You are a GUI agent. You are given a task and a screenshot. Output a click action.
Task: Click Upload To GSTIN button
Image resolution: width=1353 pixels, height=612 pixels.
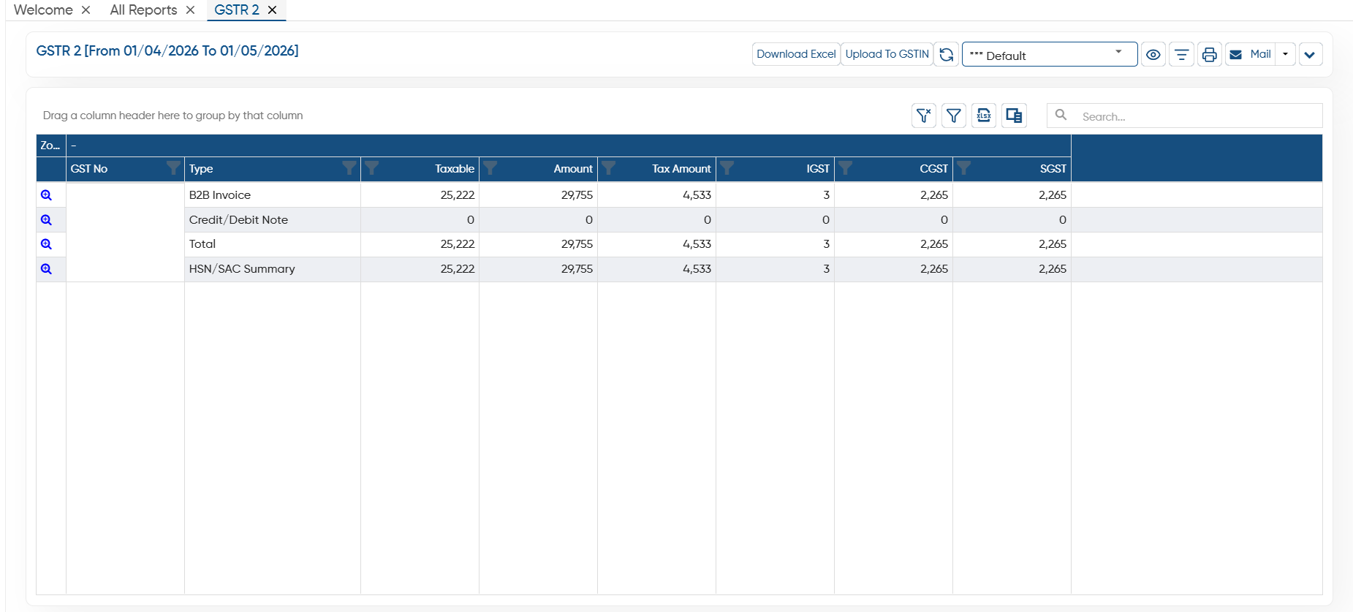pyautogui.click(x=887, y=54)
